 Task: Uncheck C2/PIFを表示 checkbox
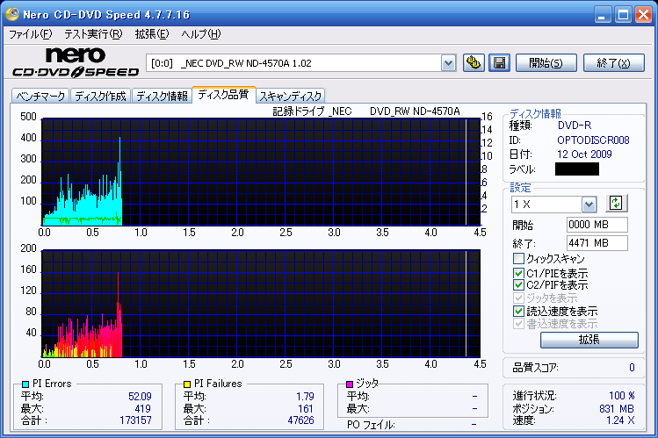click(x=518, y=285)
